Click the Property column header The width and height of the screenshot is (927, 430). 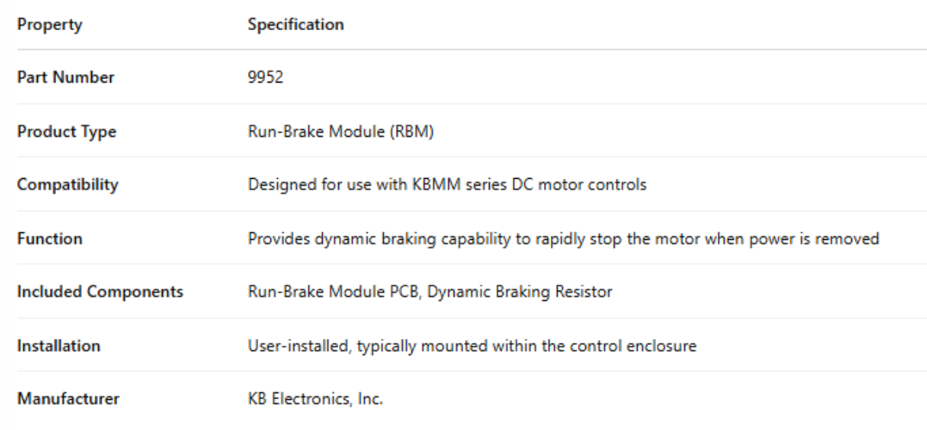(x=50, y=25)
